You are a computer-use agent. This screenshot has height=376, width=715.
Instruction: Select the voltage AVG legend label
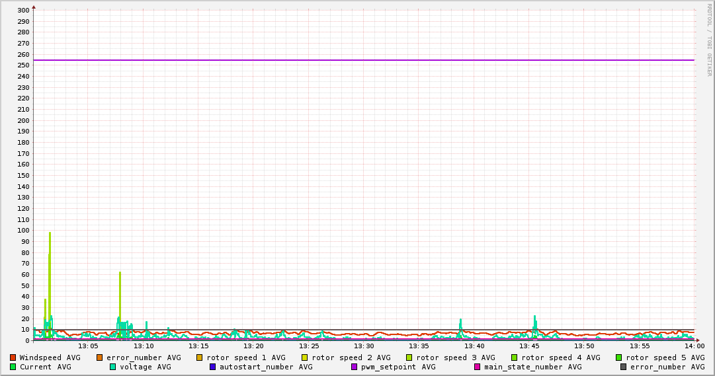(146, 367)
